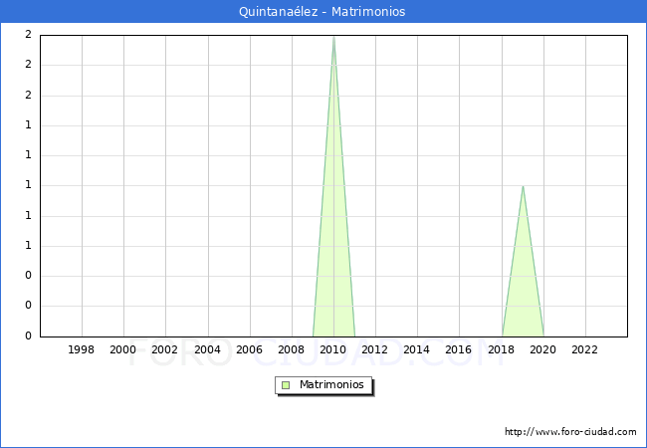Click the 2010 peak of the chart
Image resolution: width=647 pixels, height=448 pixels.
coord(333,37)
